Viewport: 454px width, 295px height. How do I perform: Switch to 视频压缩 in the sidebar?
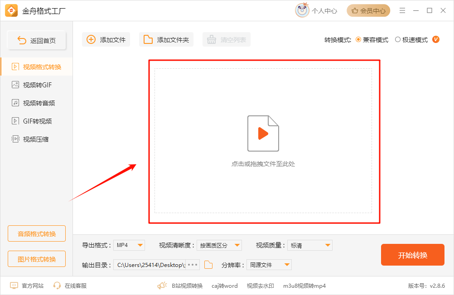coord(37,139)
